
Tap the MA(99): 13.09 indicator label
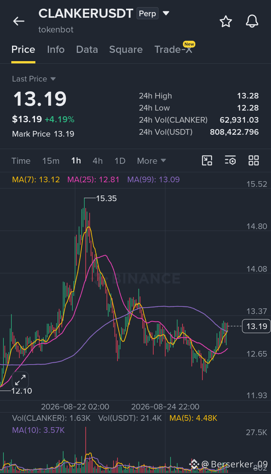154,180
